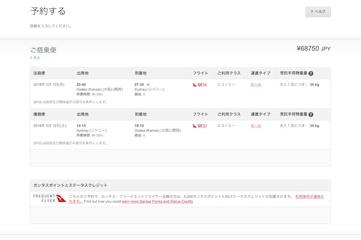Viewport: 361px width, 240px height.
Task: Click the Qantas tail icon beside QF33
Action: click(x=194, y=126)
